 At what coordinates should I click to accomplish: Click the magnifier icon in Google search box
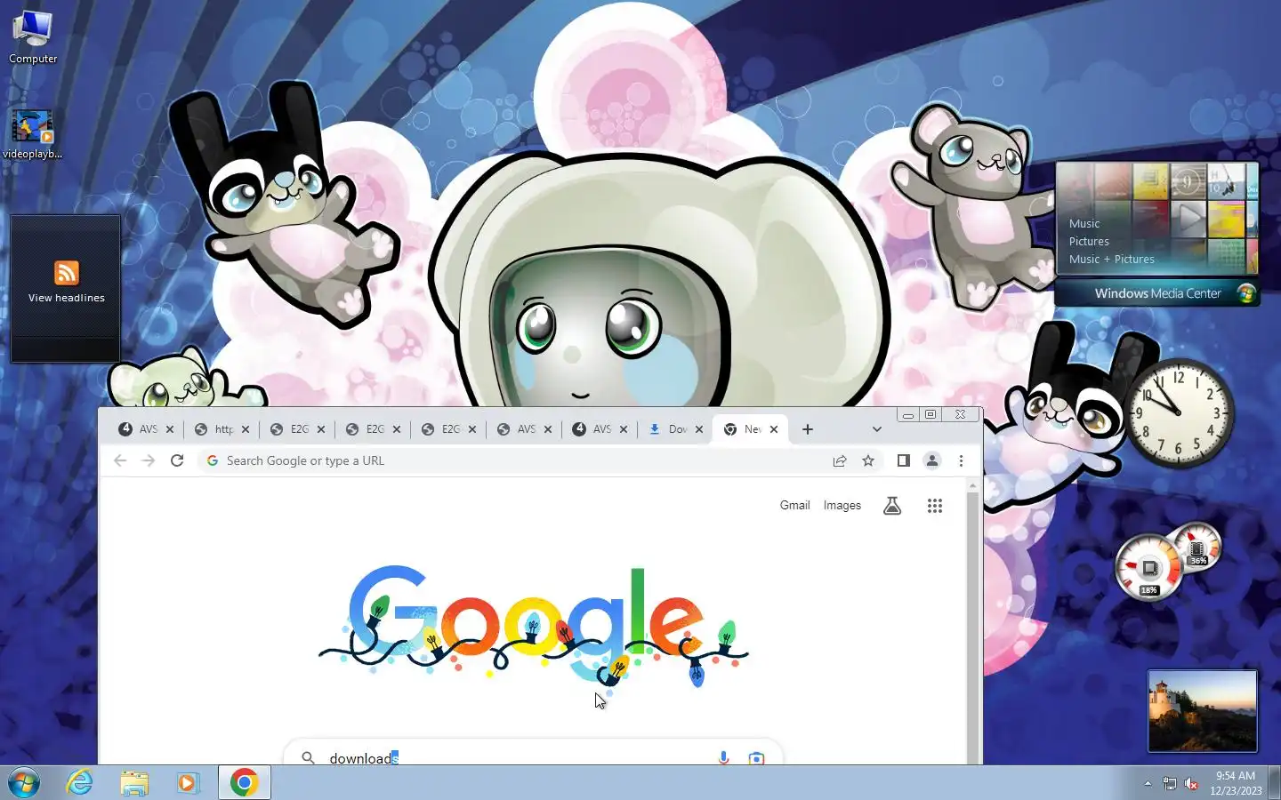[308, 758]
